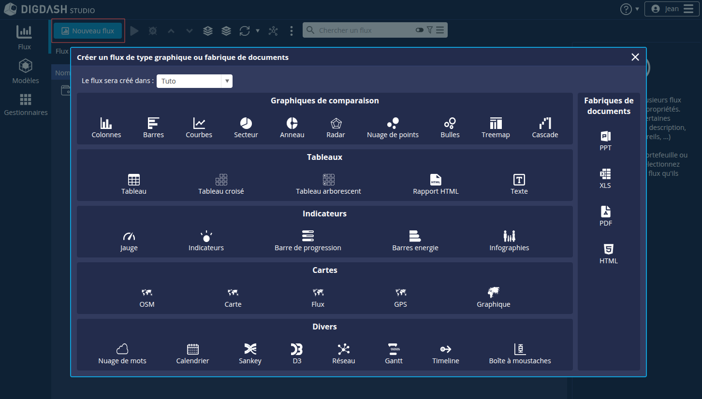Pick the Nuage de points chart
The width and height of the screenshot is (702, 399).
pyautogui.click(x=393, y=128)
